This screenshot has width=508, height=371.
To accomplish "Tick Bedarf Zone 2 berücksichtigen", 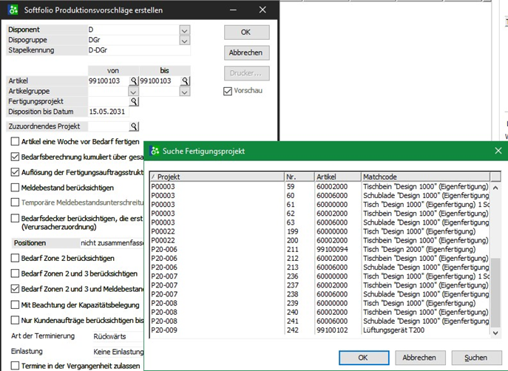I will pos(16,258).
